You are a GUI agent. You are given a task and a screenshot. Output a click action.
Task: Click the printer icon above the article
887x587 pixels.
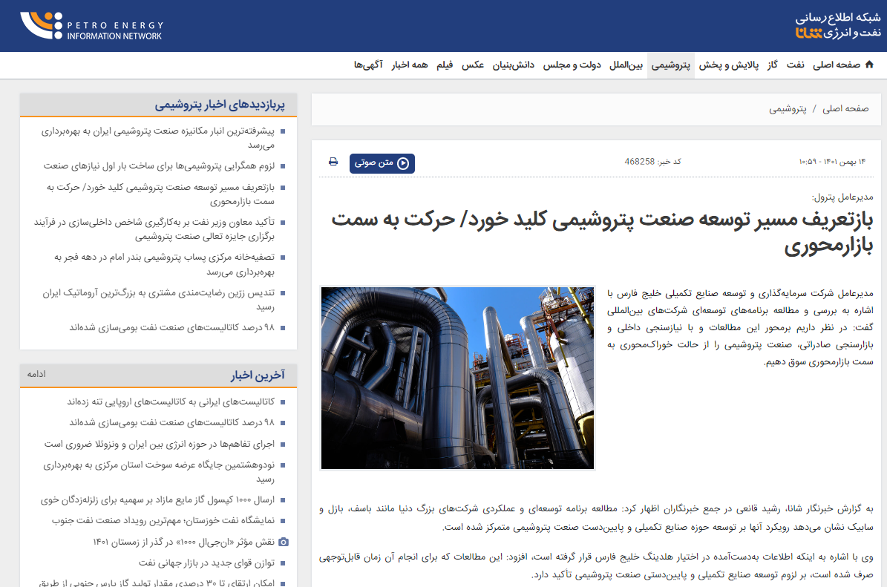[x=333, y=162]
